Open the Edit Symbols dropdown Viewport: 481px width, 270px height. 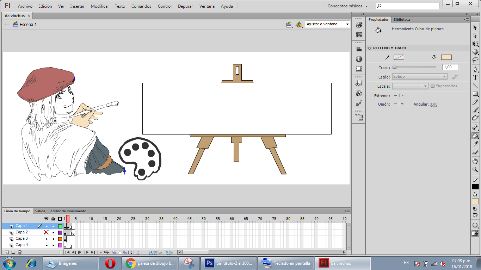299,25
